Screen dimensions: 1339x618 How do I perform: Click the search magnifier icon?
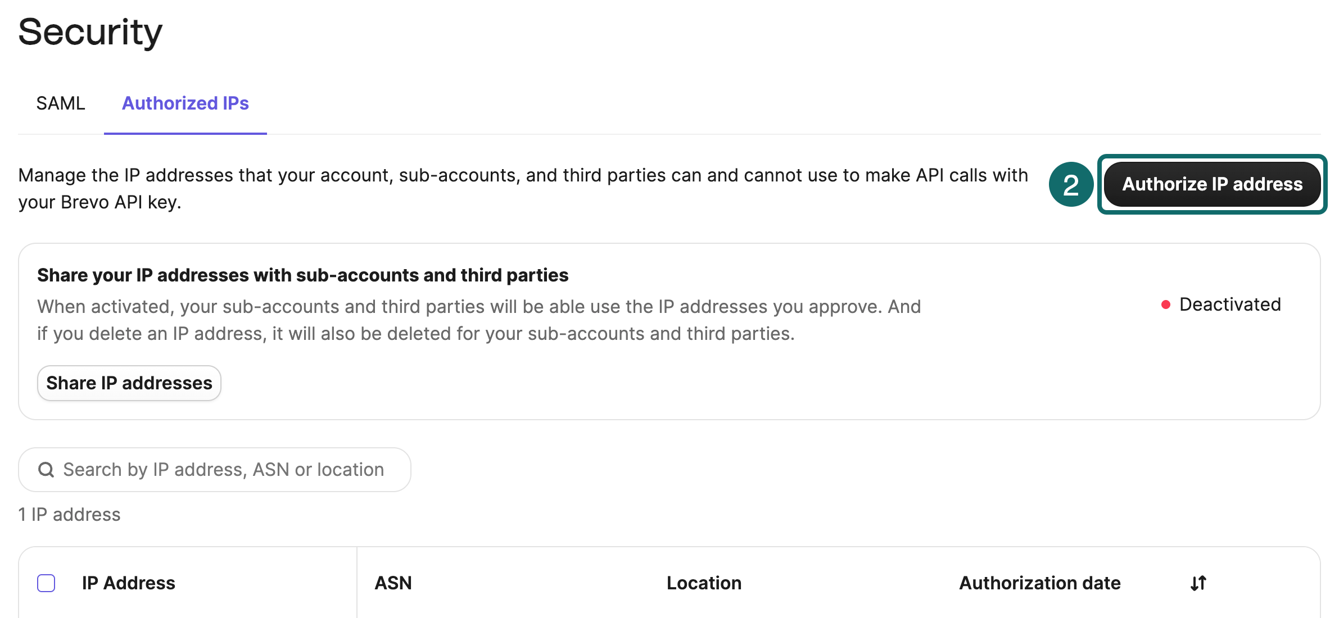click(46, 469)
